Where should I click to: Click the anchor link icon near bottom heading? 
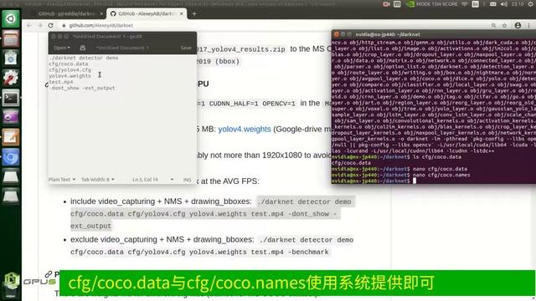coord(49,274)
